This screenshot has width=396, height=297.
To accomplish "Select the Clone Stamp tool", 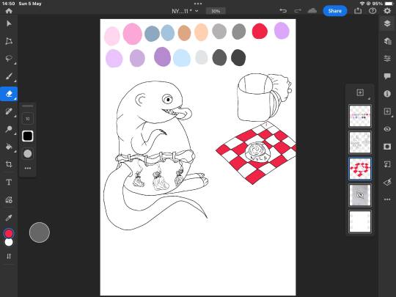I will pos(9,129).
